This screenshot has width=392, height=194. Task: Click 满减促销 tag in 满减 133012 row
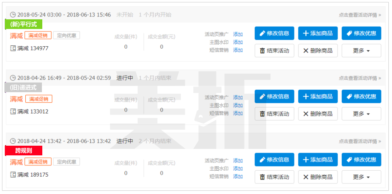click(x=39, y=99)
